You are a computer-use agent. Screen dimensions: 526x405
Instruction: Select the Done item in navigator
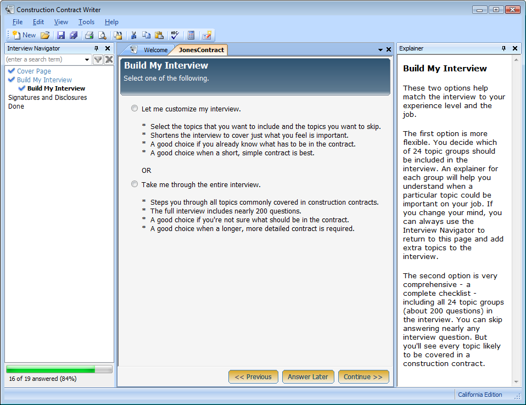click(16, 106)
